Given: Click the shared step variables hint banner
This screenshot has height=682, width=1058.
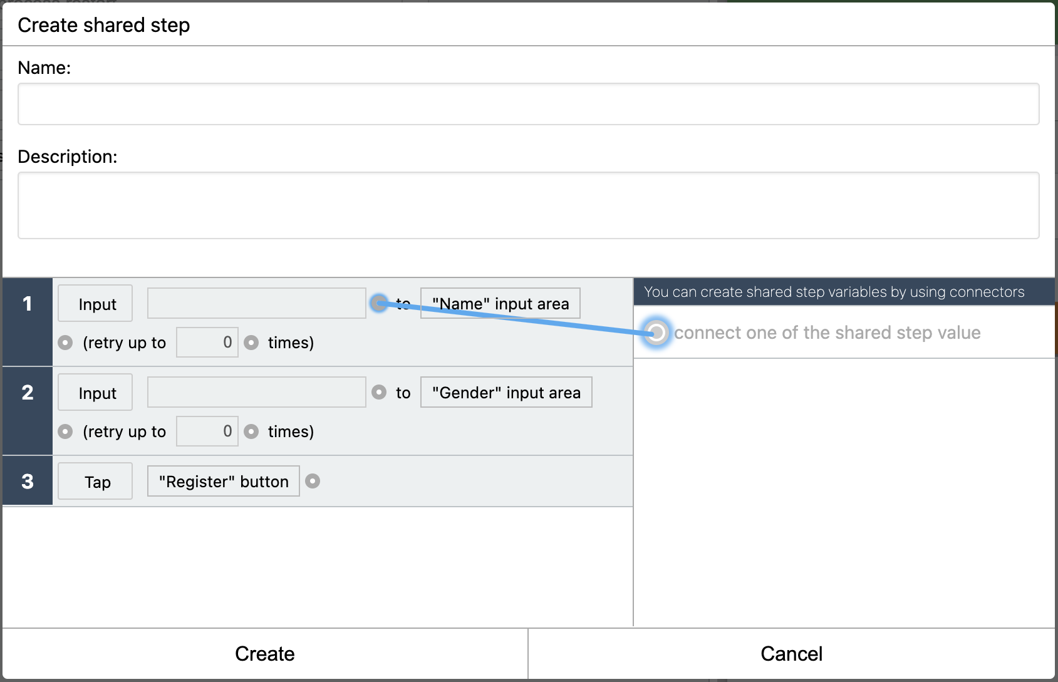Looking at the screenshot, I should pyautogui.click(x=844, y=292).
